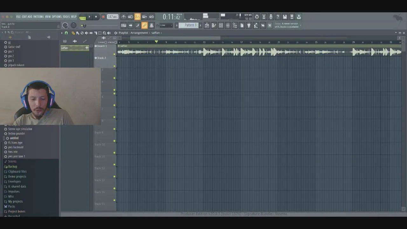Open the project picker pages icon

[242, 25]
